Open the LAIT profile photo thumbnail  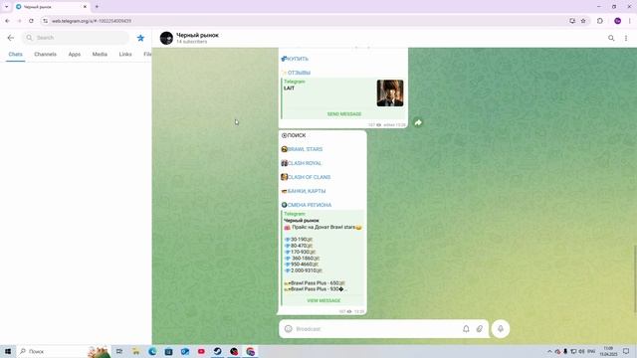390,92
